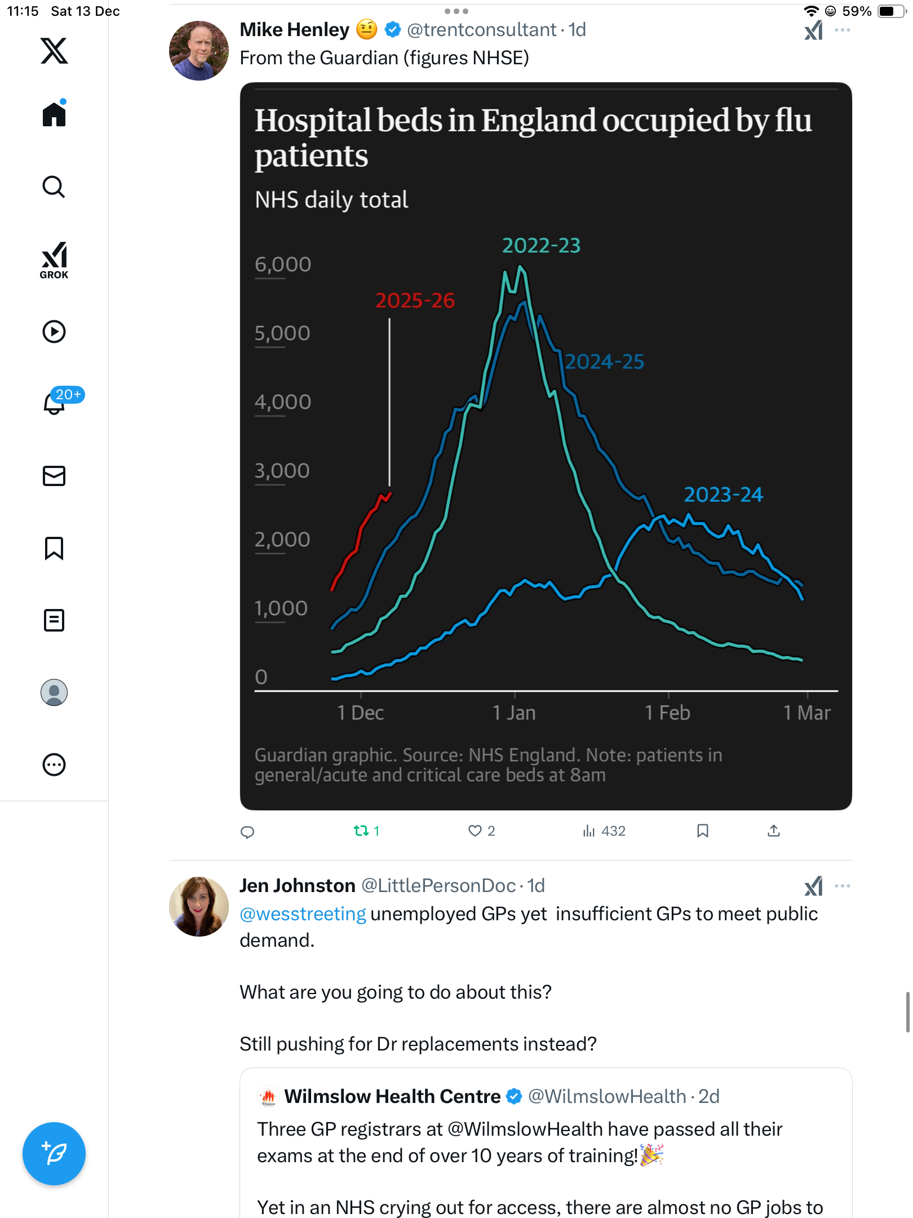
Task: Open the @wesstreeting mention link
Action: (303, 913)
